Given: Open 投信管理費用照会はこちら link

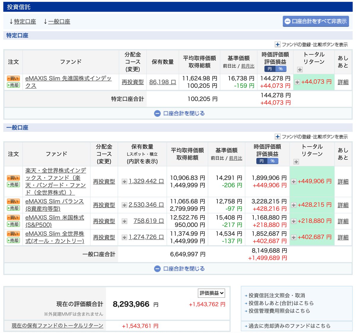Looking at the screenshot, I should [x=279, y=311].
